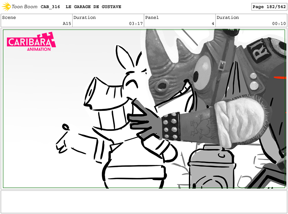Click the storyboard panel image
Screen dimensions: 288x214
click(144, 109)
